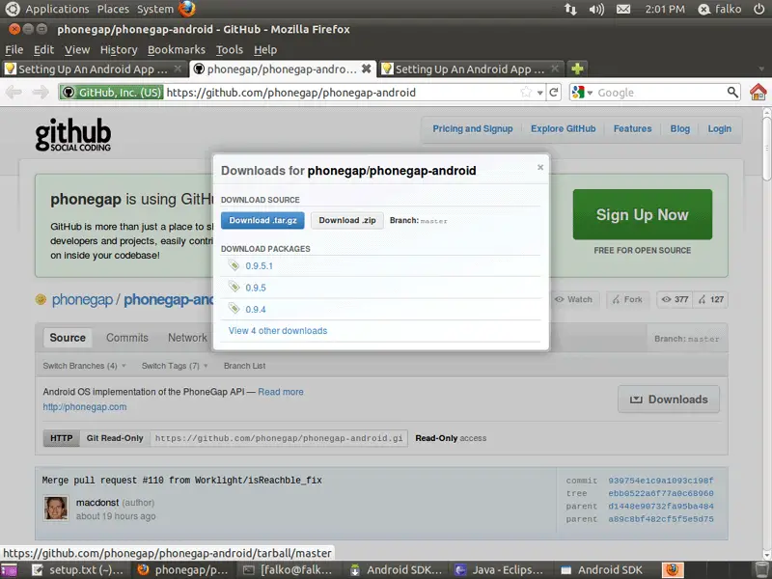Expand View 4 other downloads

pos(278,331)
